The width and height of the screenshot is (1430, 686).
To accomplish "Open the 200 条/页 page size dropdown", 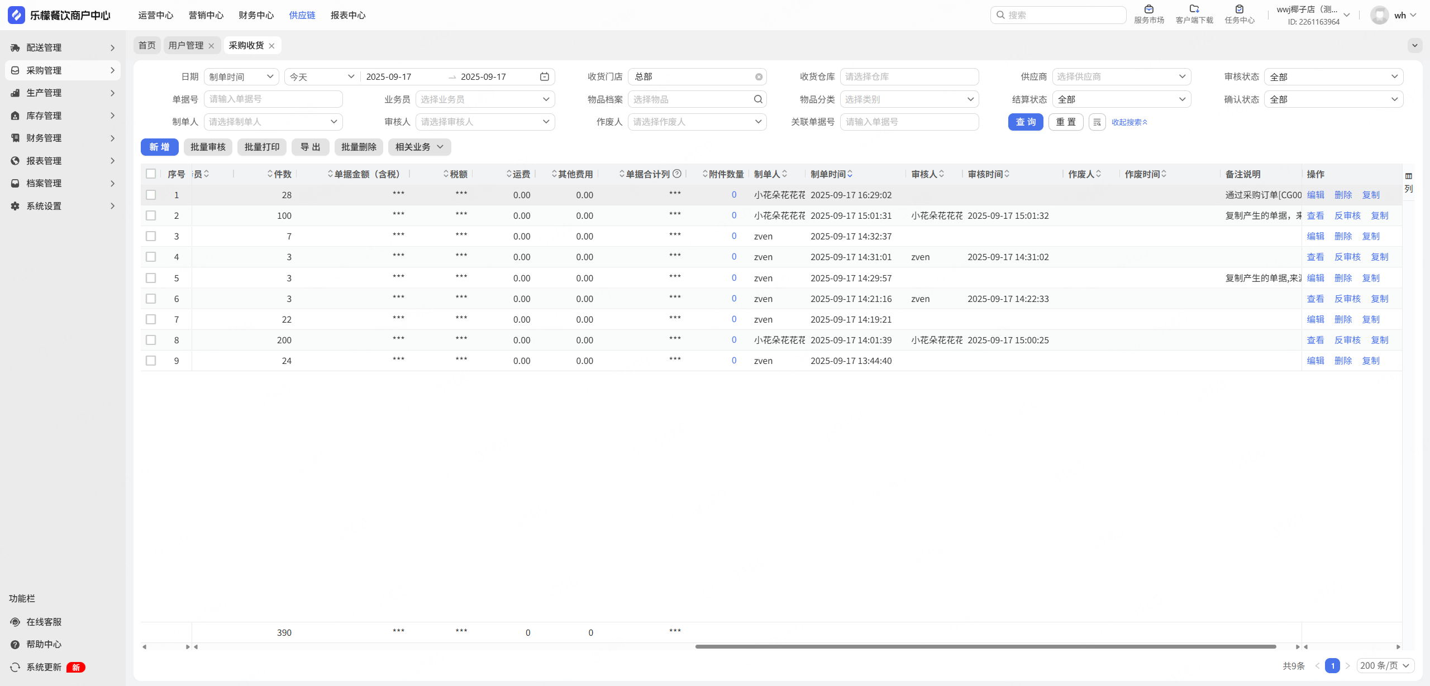I will (x=1385, y=665).
